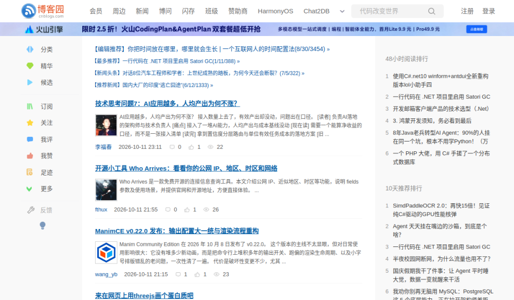Screen dimensions: 514x300
Task: Open author link wang_yb
Action: (x=106, y=274)
